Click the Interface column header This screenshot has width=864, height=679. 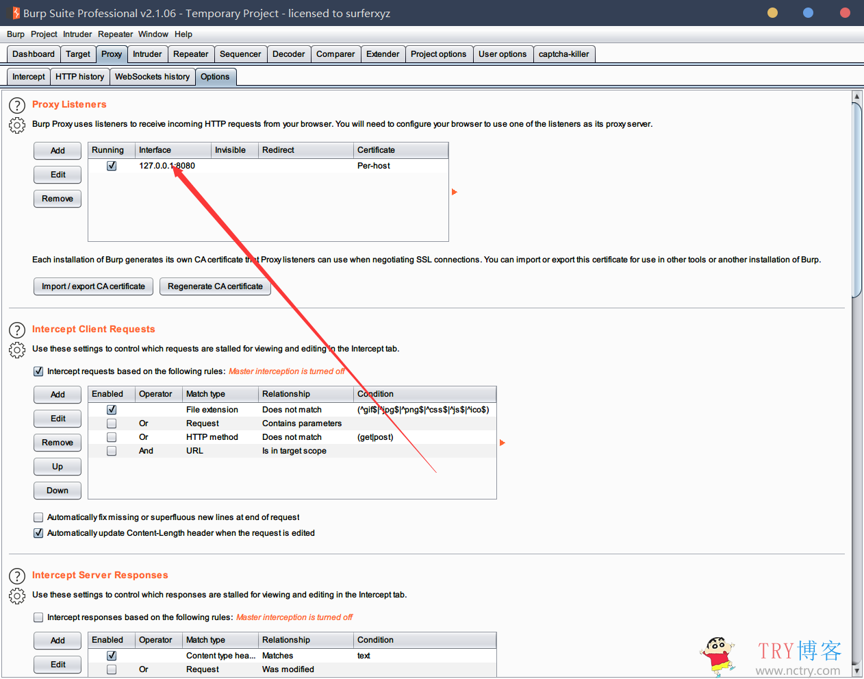click(173, 150)
